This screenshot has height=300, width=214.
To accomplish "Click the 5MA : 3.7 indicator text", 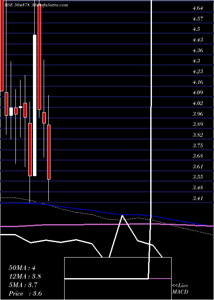I will [23, 285].
